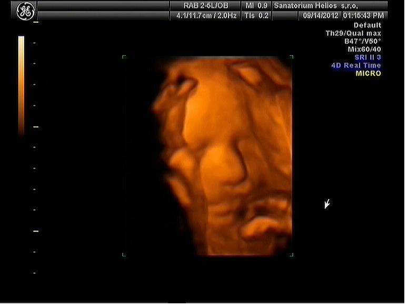The height and width of the screenshot is (307, 408).
Task: Click the SRI II 3 setting
Action: 367,57
